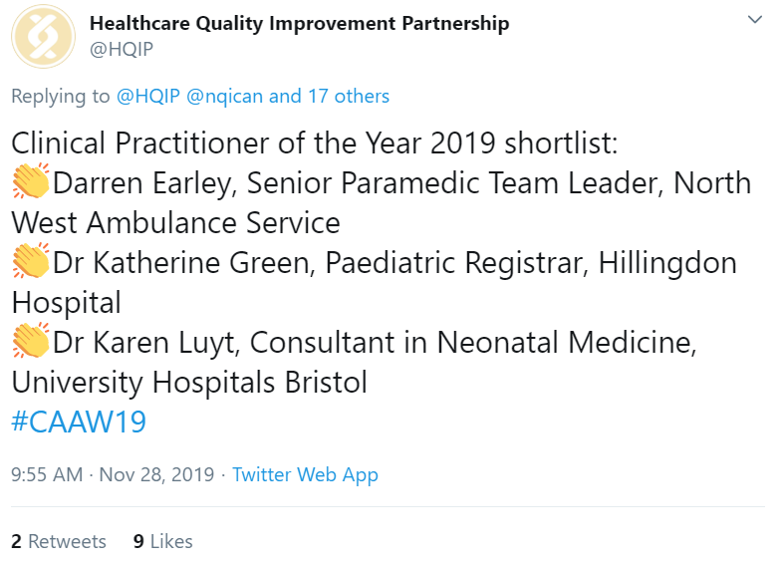
Task: Open the HQIP profile avatar
Action: pyautogui.click(x=44, y=37)
